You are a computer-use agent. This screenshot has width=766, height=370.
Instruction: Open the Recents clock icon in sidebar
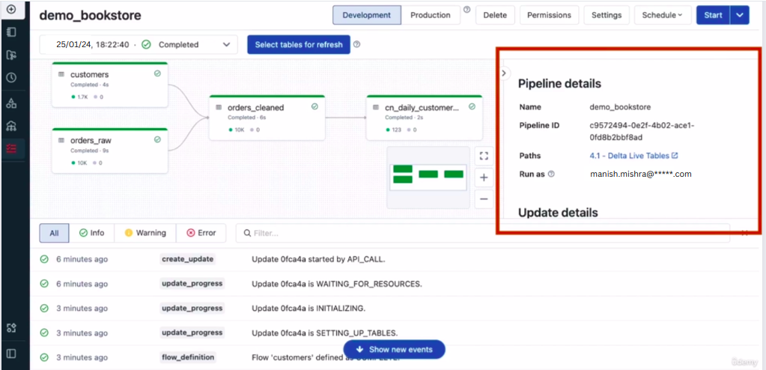[11, 77]
